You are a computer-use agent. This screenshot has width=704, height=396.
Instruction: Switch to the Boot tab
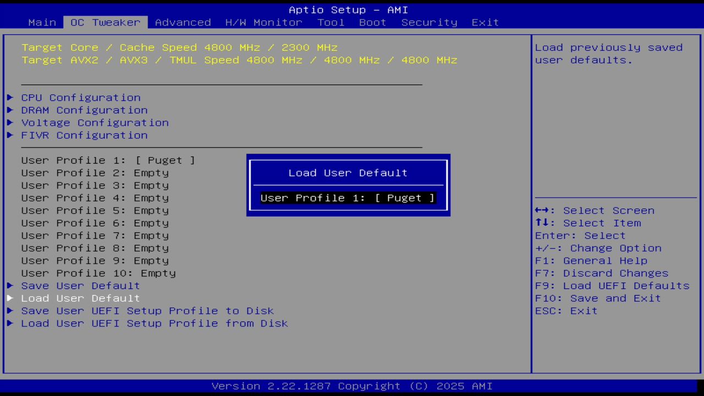[373, 23]
